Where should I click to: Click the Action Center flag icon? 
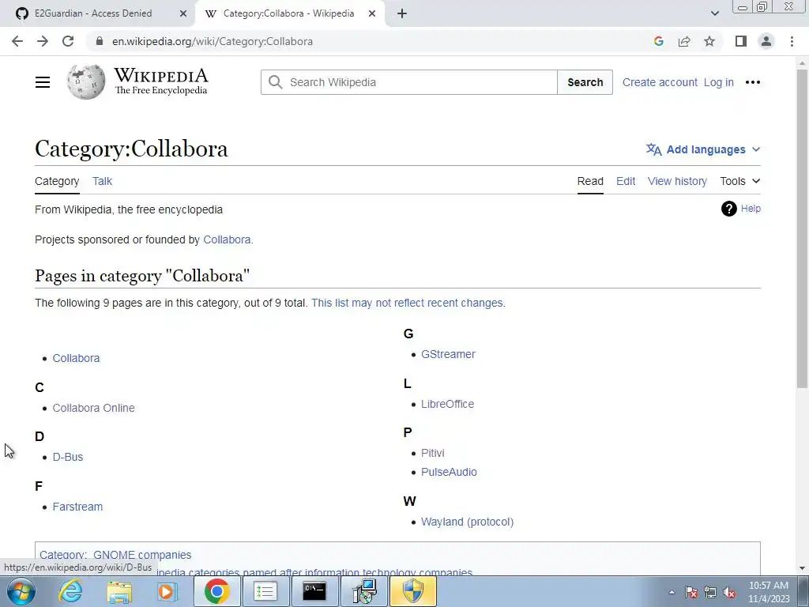point(691,593)
